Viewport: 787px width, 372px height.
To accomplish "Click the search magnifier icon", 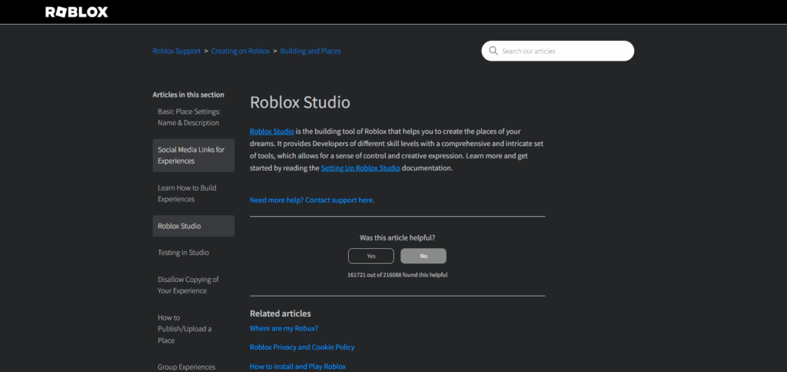I will pos(493,51).
